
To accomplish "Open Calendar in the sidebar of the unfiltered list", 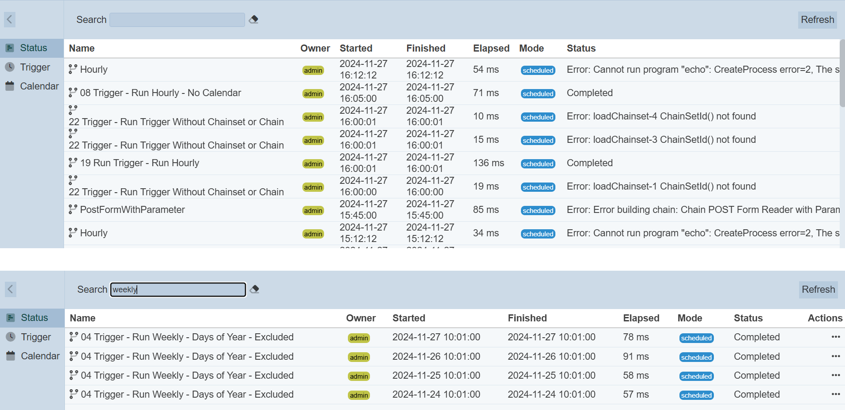I will point(39,86).
